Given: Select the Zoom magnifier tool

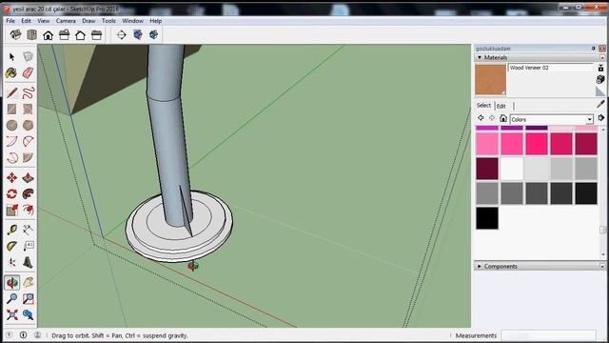Looking at the screenshot, I should (x=11, y=298).
